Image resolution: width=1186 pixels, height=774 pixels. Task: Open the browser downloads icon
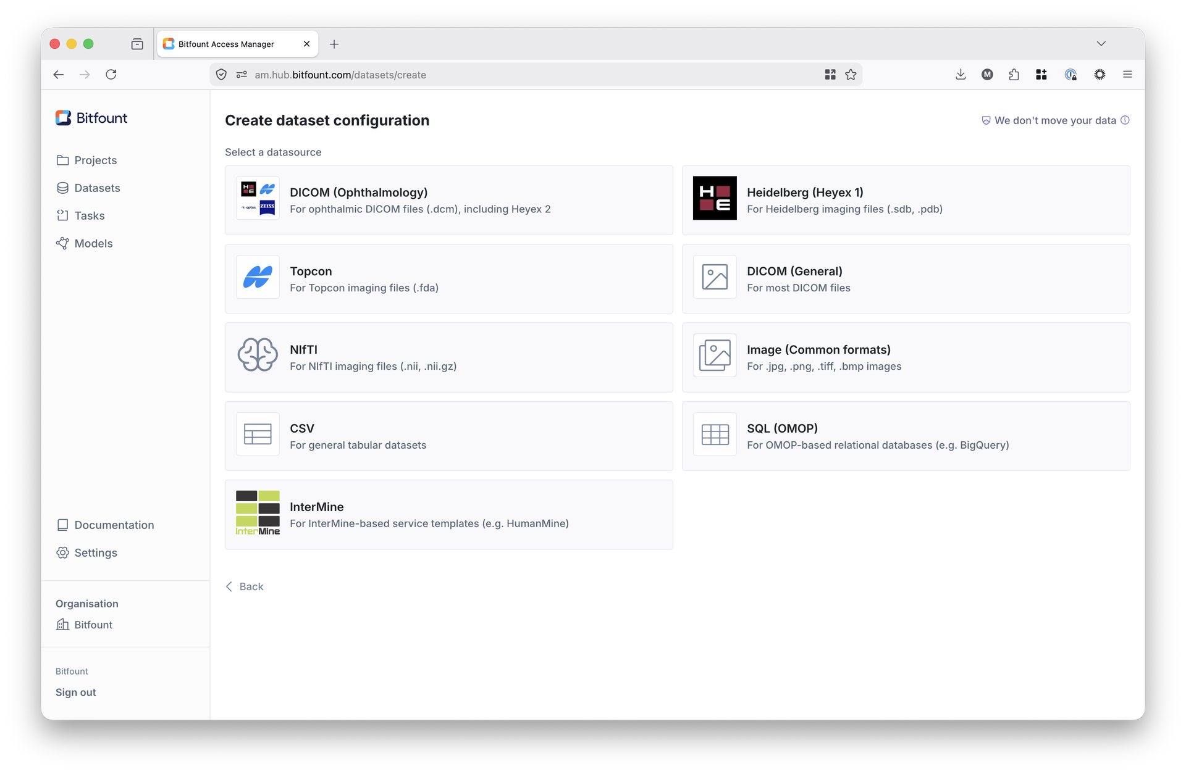tap(961, 75)
